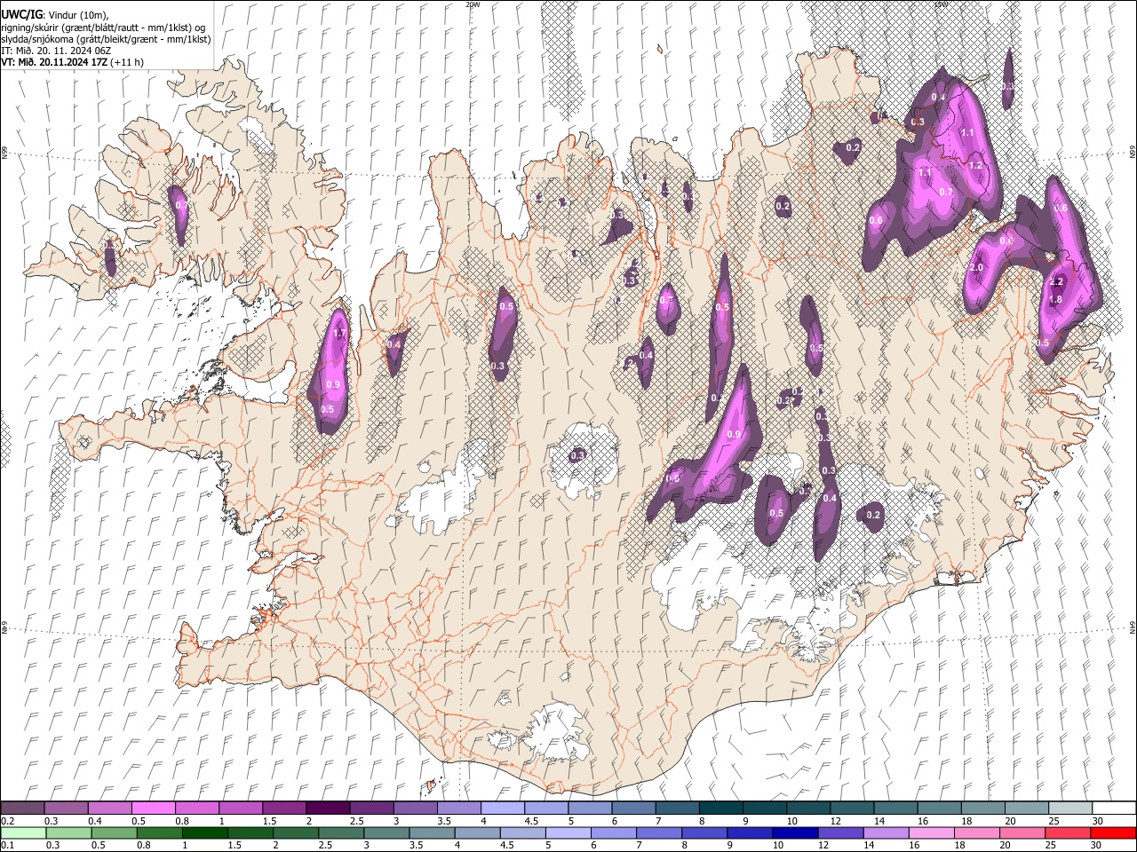This screenshot has width=1137, height=852.
Task: Click the 'VT: Mið. 20.11.2024 17Z' valid time
Action: tap(54, 62)
